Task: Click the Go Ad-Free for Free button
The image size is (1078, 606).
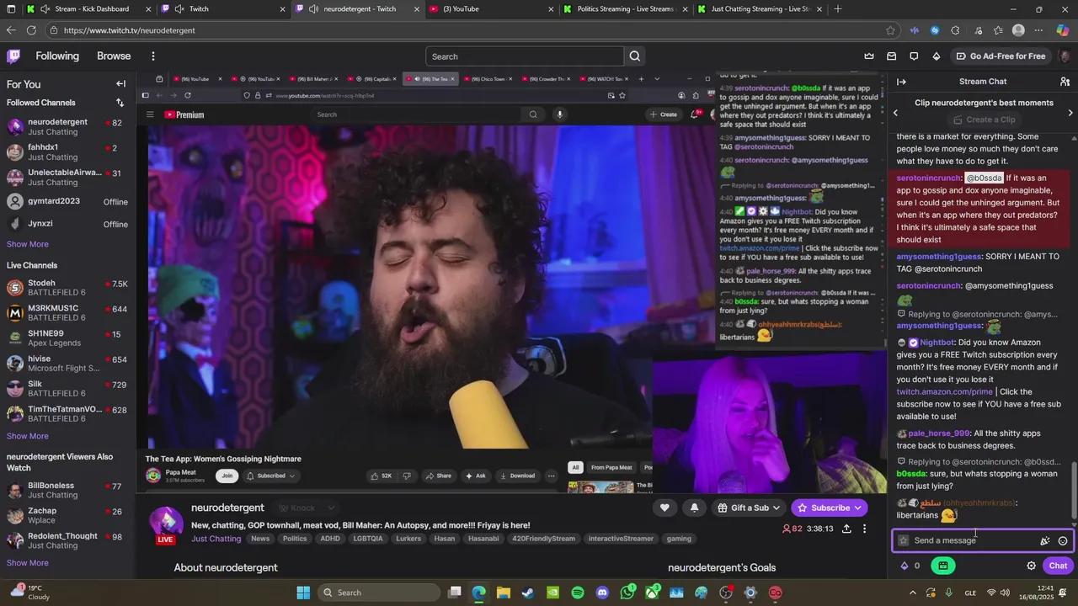Action: (x=1001, y=56)
